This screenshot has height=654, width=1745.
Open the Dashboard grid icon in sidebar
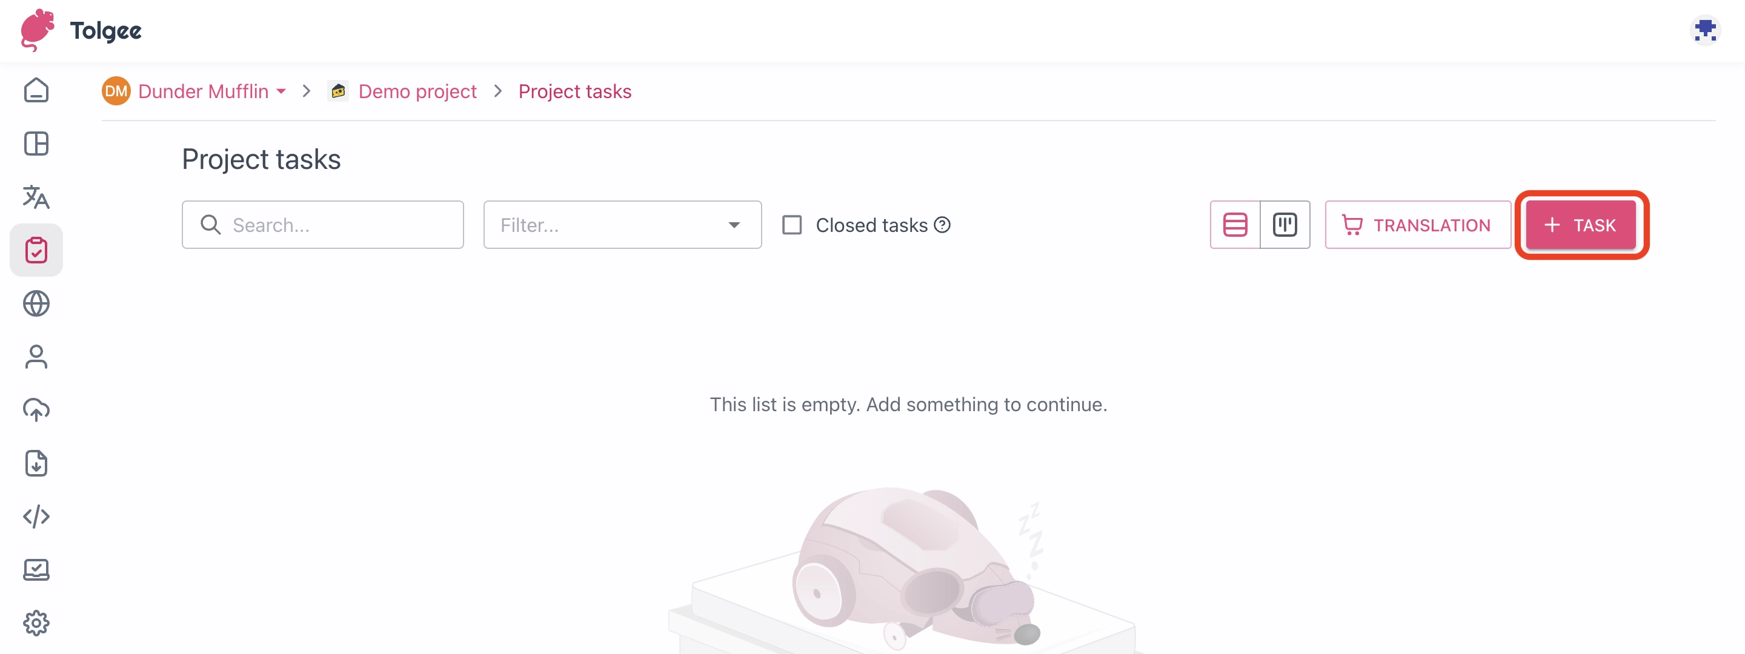pos(36,144)
